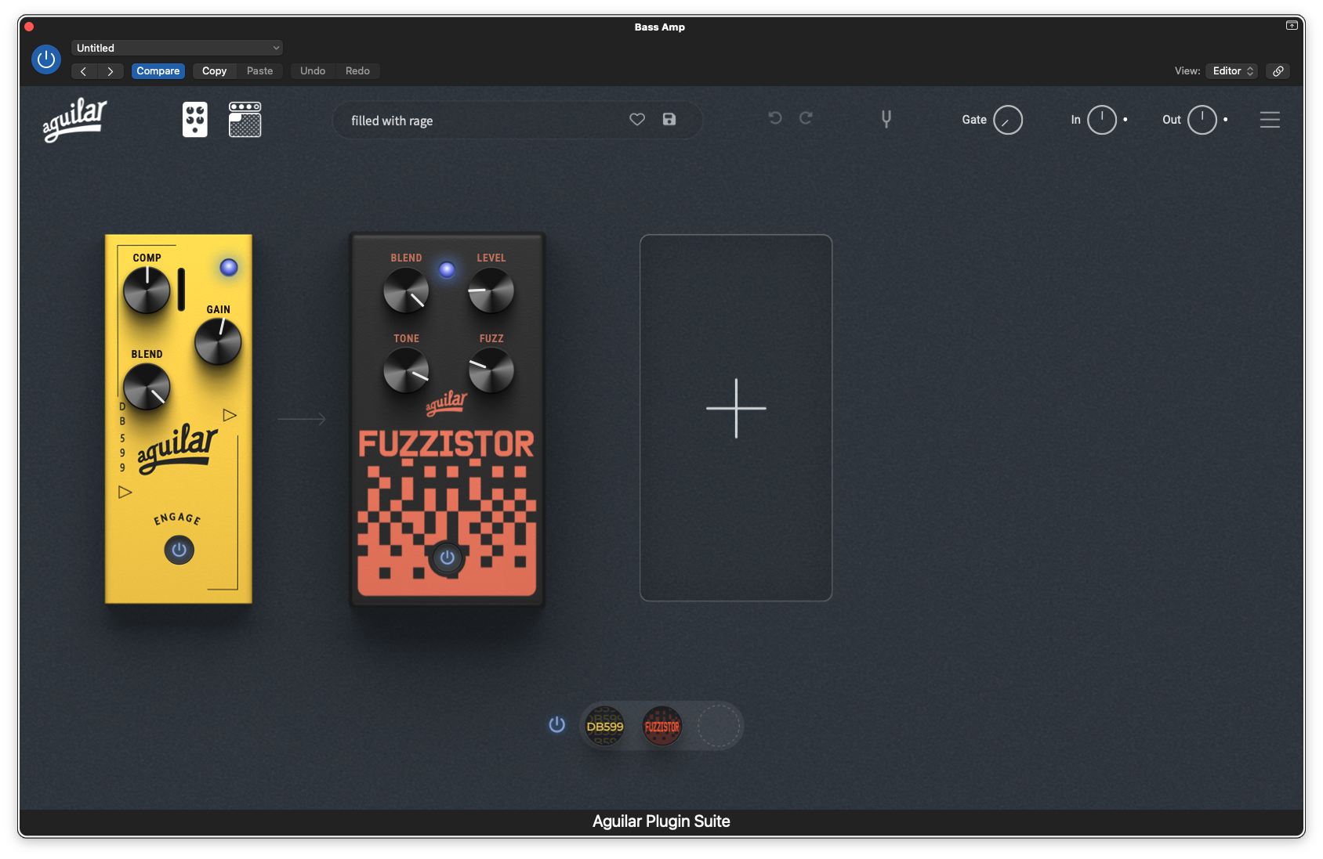Open the View Editor dropdown
This screenshot has width=1323, height=859.
1232,71
